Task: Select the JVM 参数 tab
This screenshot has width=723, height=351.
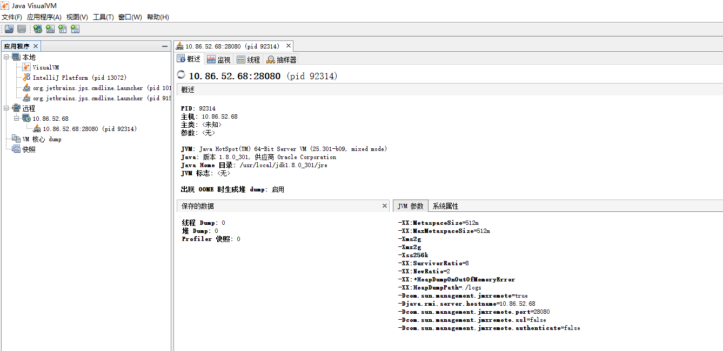Action: (411, 206)
